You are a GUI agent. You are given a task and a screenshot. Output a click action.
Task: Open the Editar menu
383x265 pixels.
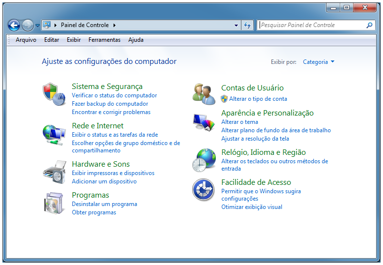click(x=52, y=40)
